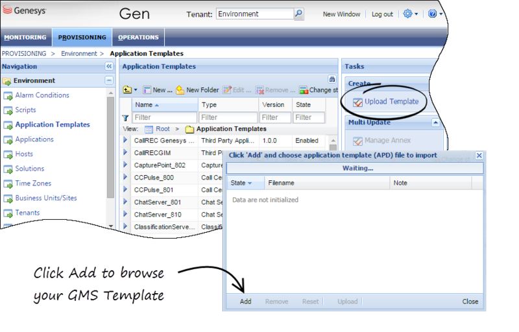Click the Name filter field
This screenshot has height=332, width=519.
(165, 117)
